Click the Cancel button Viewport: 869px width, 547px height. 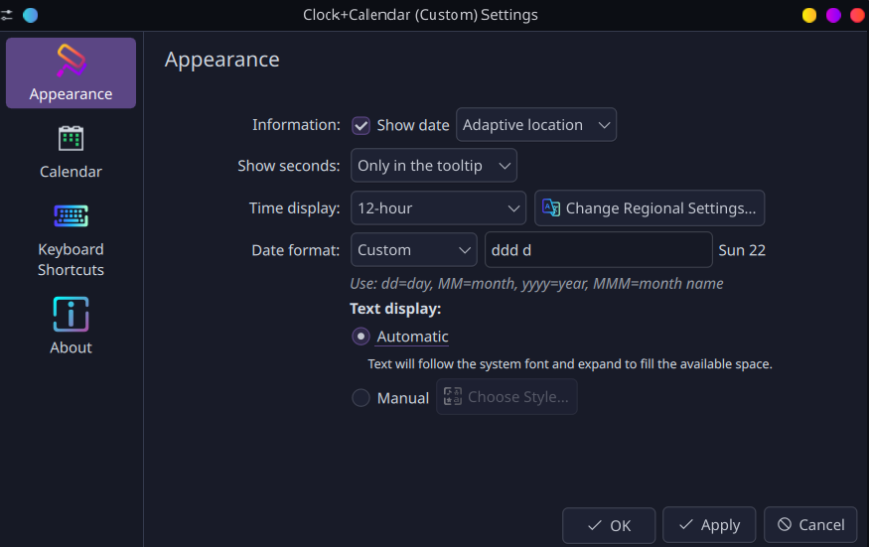point(810,524)
